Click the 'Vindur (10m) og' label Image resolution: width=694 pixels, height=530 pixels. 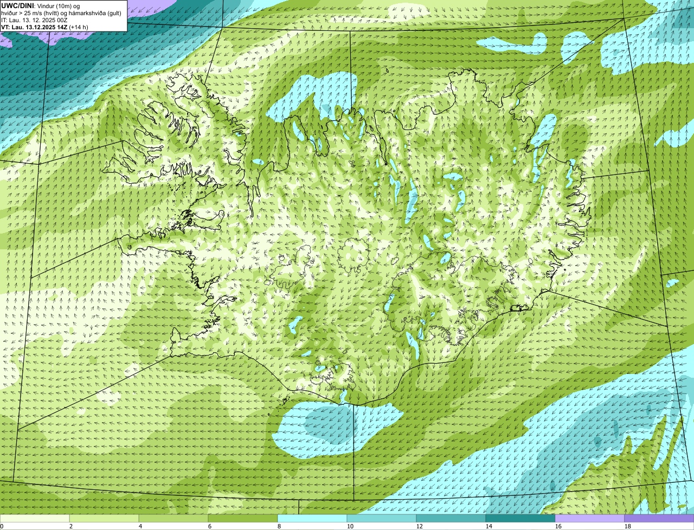(x=57, y=5)
